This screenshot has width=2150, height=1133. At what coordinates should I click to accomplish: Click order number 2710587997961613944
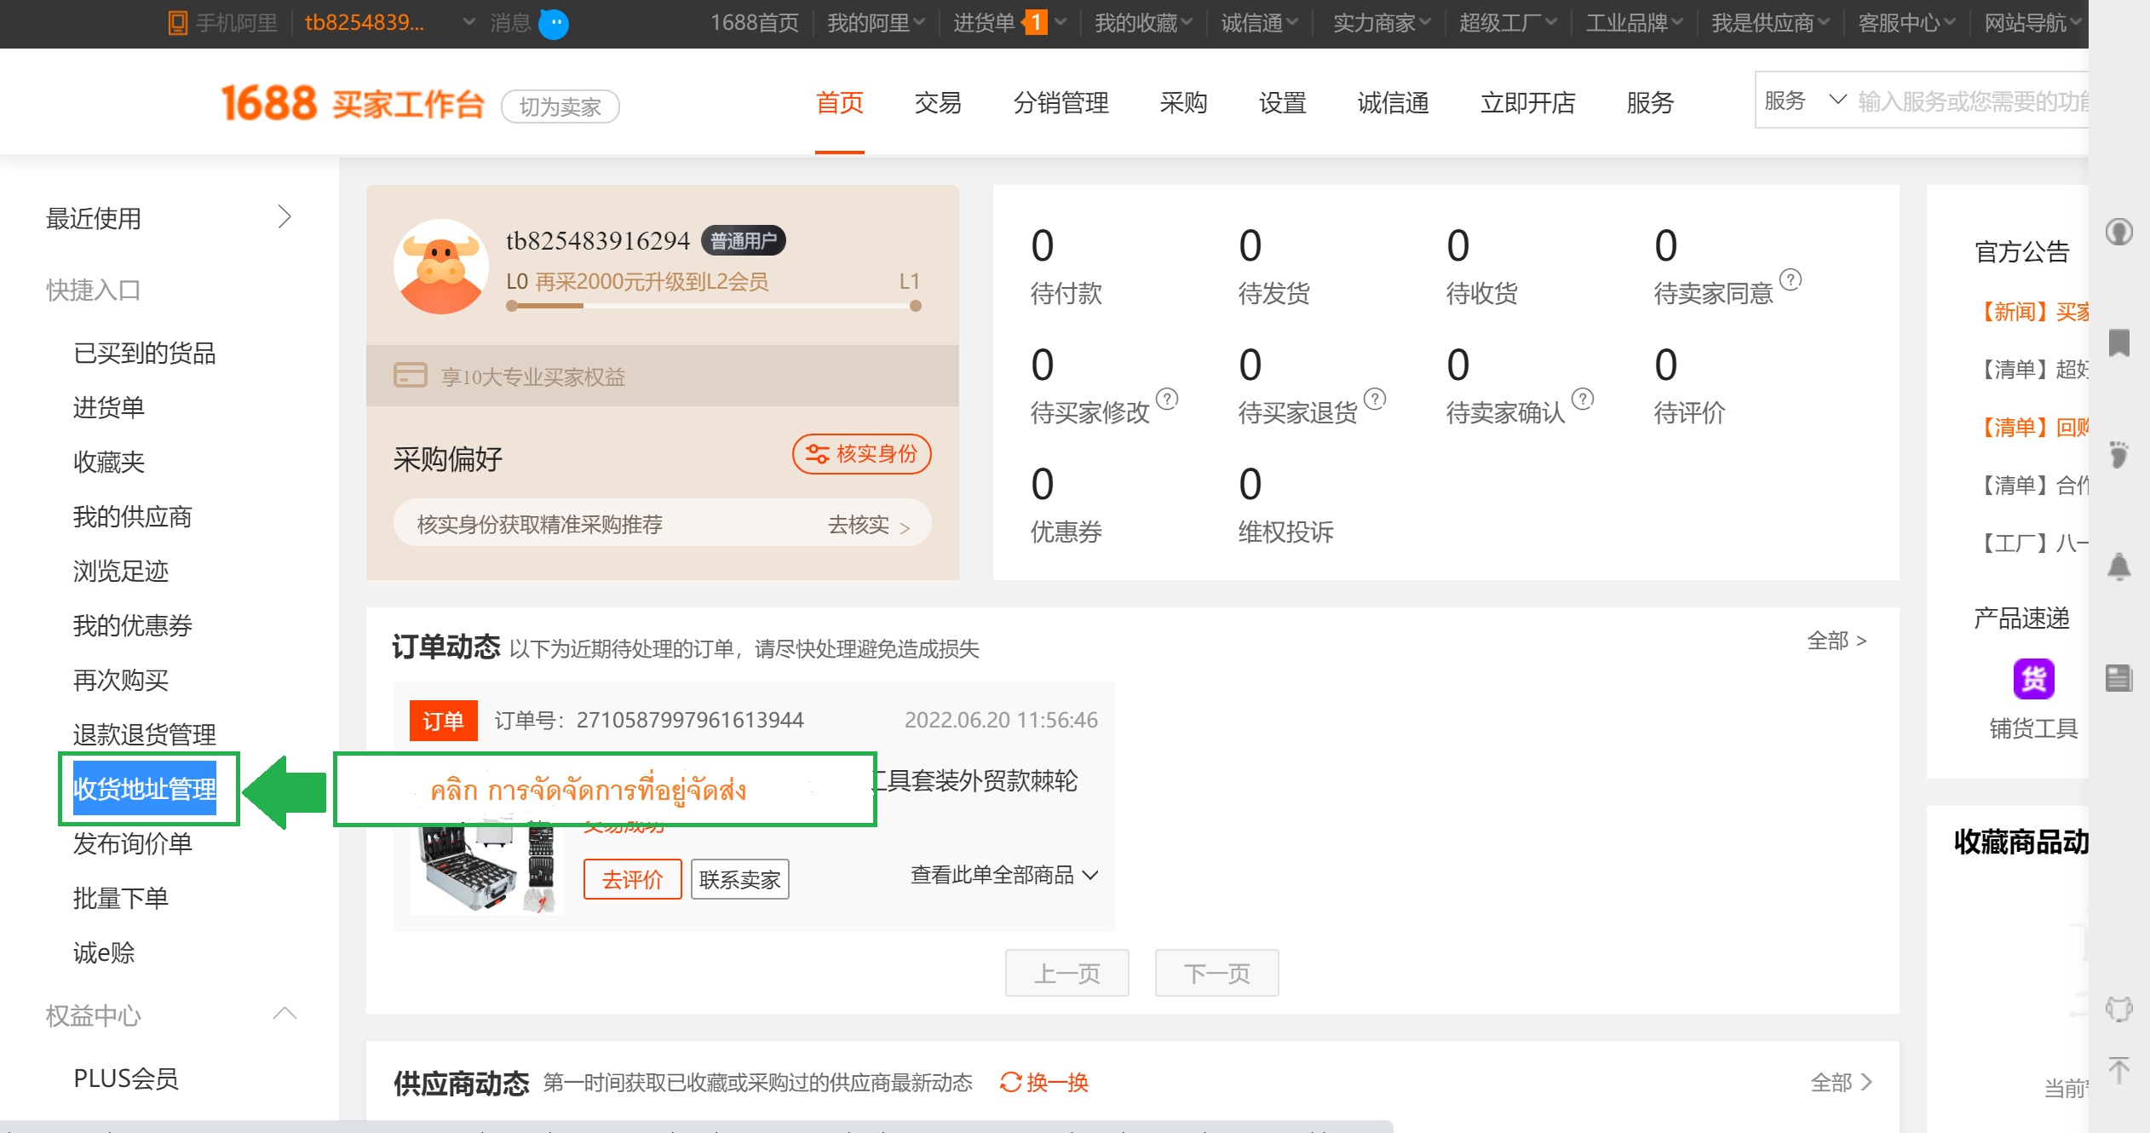click(x=690, y=720)
